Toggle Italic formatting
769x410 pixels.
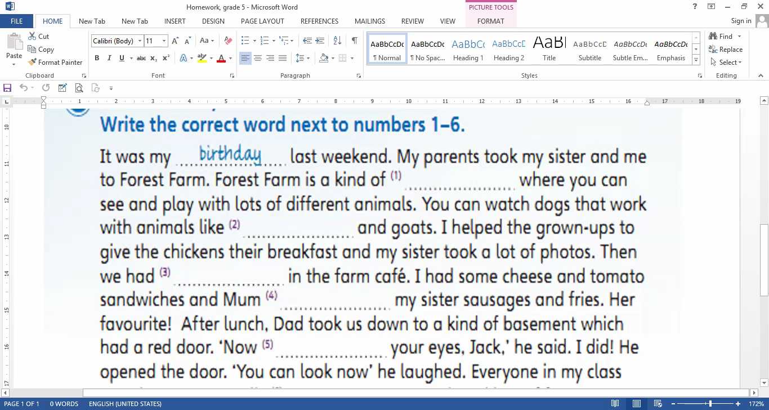[109, 58]
